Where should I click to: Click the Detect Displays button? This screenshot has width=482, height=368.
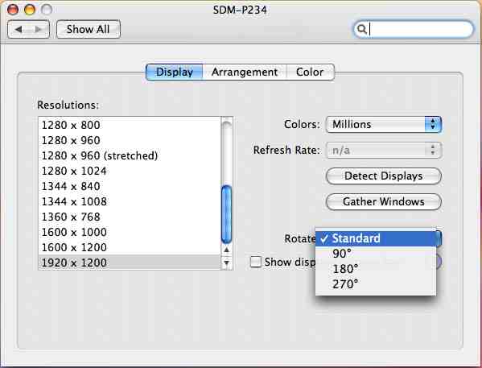click(384, 176)
